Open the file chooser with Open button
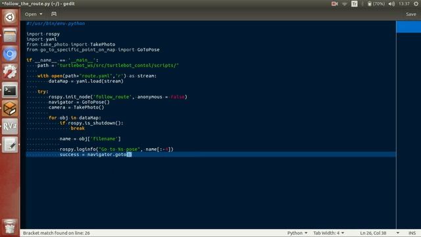 point(31,14)
